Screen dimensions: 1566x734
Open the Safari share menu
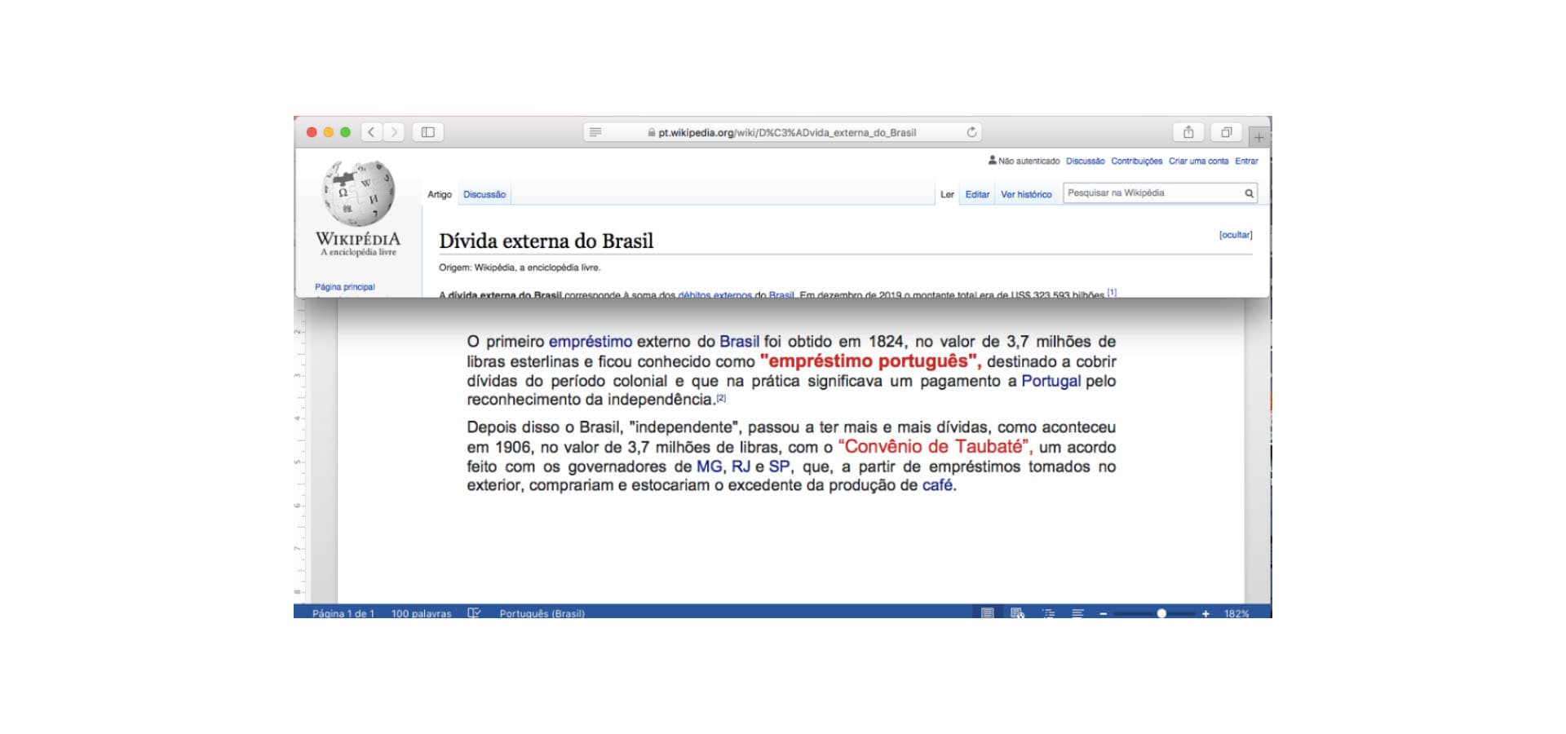[1188, 132]
